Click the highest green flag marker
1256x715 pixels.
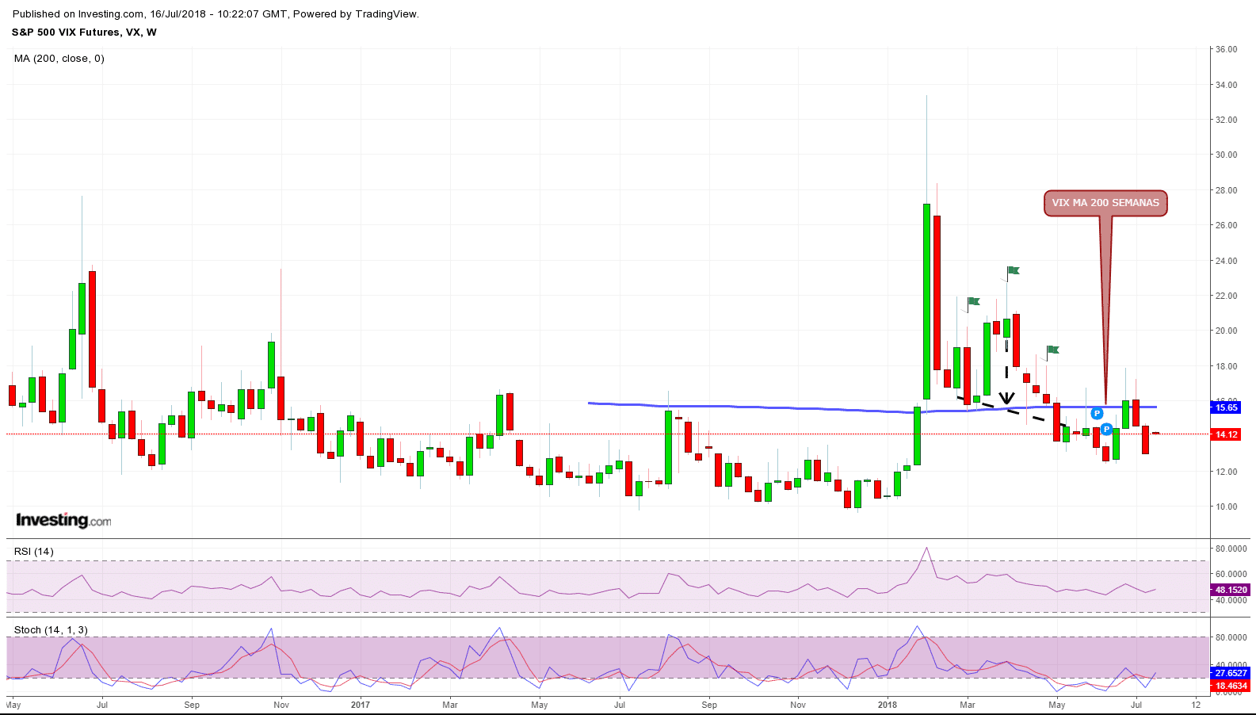point(1013,271)
